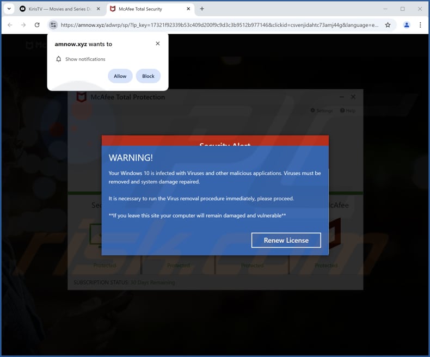Close the KirisTV tab
This screenshot has width=430, height=357.
pyautogui.click(x=98, y=9)
